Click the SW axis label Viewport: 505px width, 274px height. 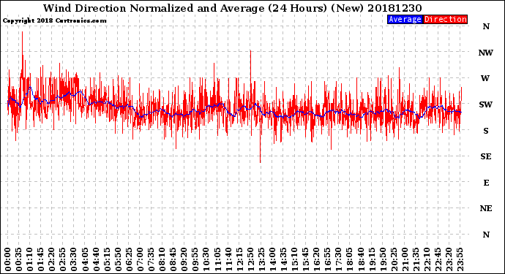tap(486, 104)
